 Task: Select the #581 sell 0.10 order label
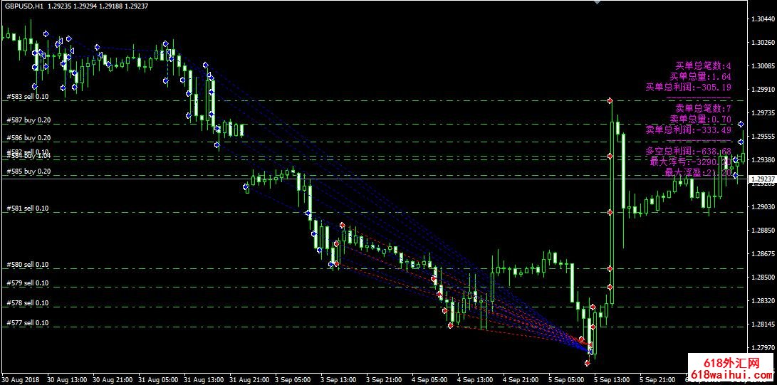click(28, 209)
